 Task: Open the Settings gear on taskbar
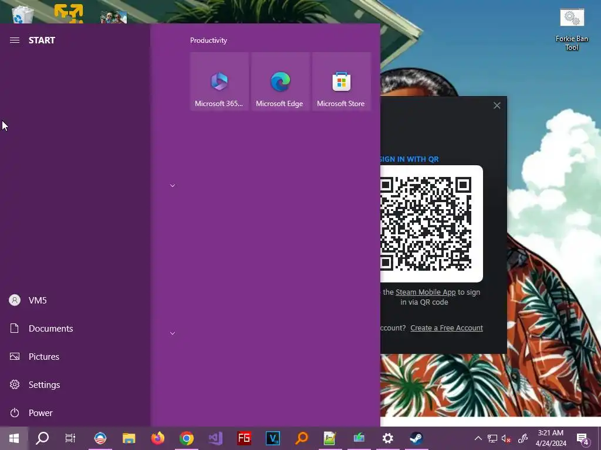click(387, 438)
